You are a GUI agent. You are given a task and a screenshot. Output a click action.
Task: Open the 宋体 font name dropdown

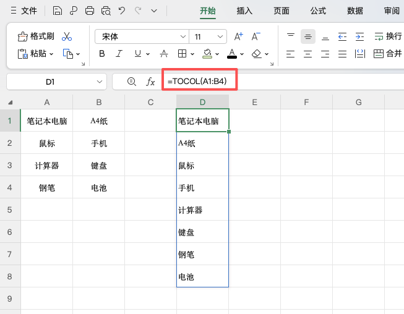[183, 36]
